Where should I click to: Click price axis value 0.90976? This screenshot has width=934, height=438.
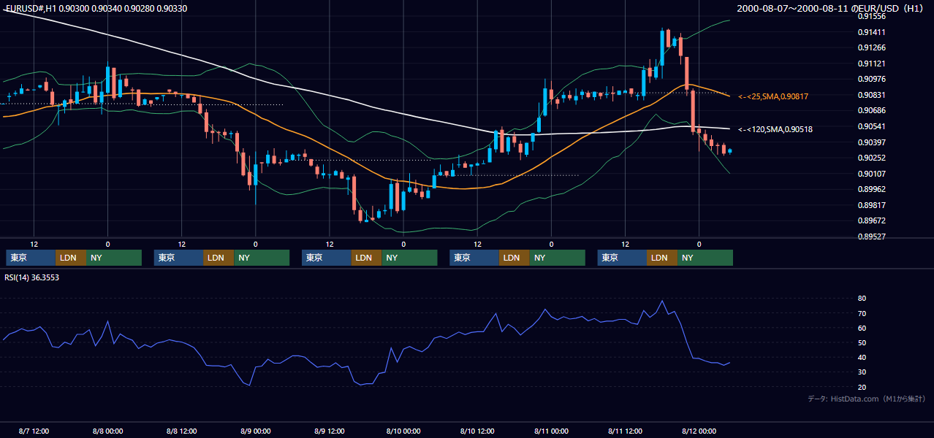click(872, 80)
